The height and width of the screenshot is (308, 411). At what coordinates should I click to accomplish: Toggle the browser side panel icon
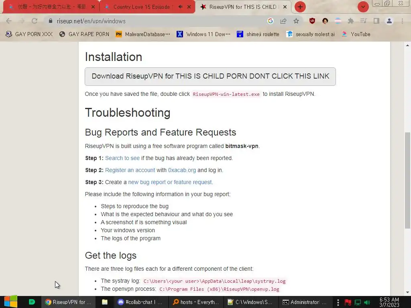376,21
